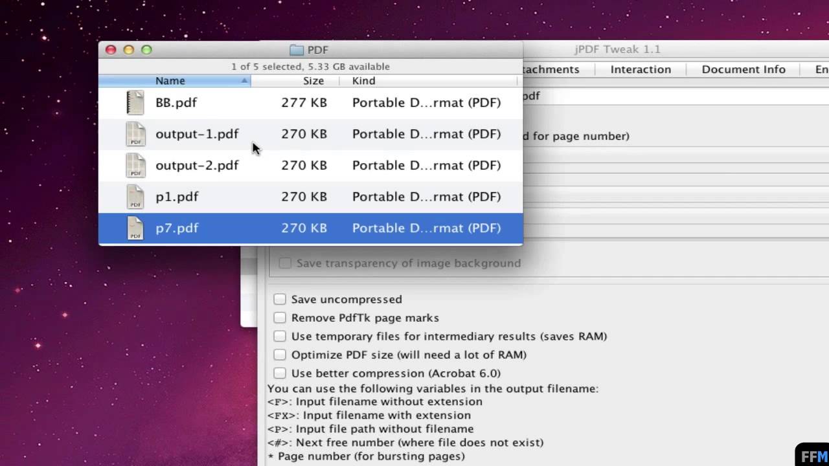Select the BB.pdf file name
The image size is (829, 466).
[176, 102]
